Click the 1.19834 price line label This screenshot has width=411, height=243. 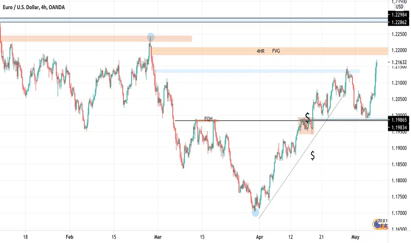point(399,127)
